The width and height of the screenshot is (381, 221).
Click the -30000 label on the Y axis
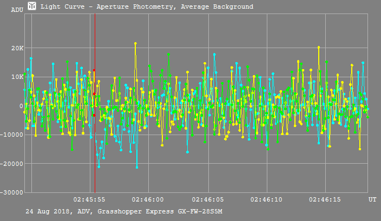(13, 192)
